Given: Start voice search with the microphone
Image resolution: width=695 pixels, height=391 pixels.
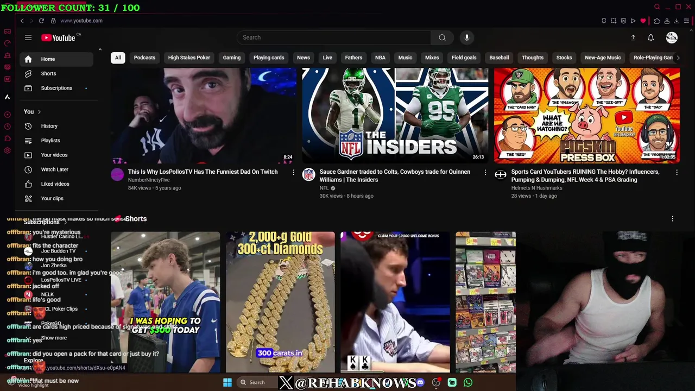Looking at the screenshot, I should click(x=467, y=37).
